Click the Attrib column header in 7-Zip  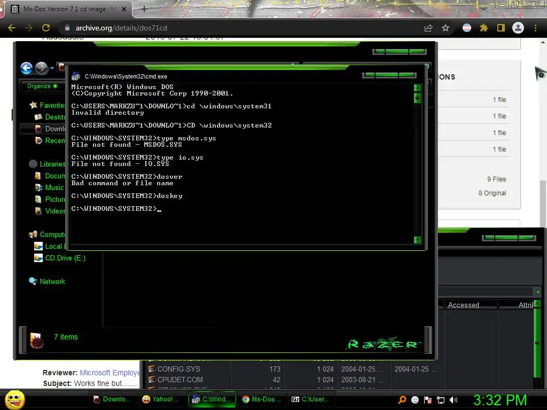pyautogui.click(x=517, y=305)
